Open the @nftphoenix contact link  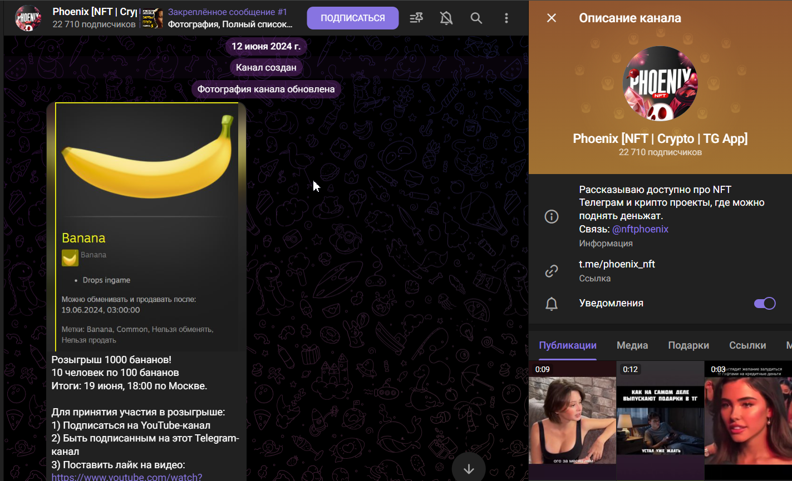pos(640,229)
